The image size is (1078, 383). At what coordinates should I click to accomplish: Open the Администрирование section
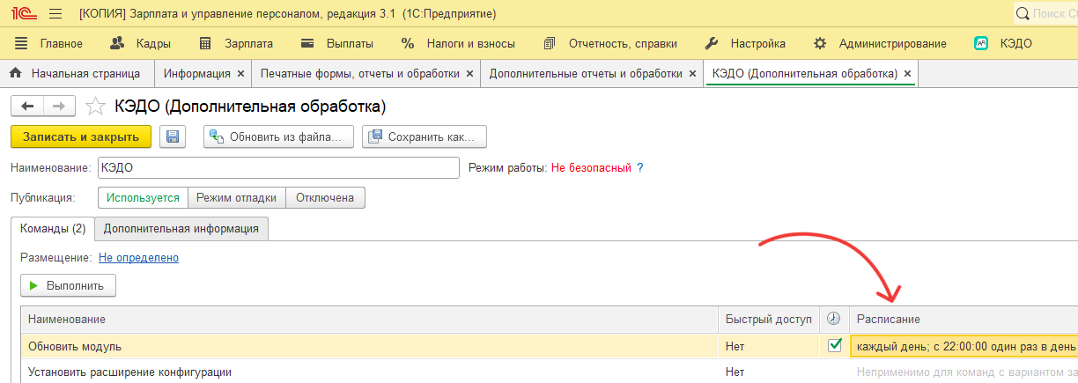point(880,43)
